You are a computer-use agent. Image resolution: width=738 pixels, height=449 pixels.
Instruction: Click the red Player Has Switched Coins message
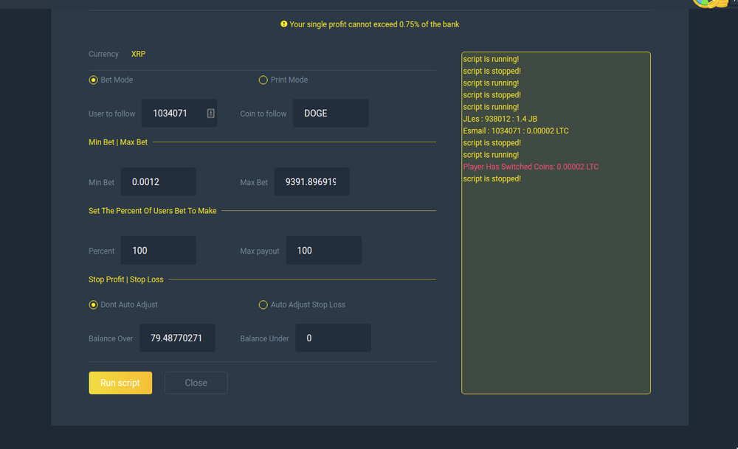pyautogui.click(x=531, y=167)
